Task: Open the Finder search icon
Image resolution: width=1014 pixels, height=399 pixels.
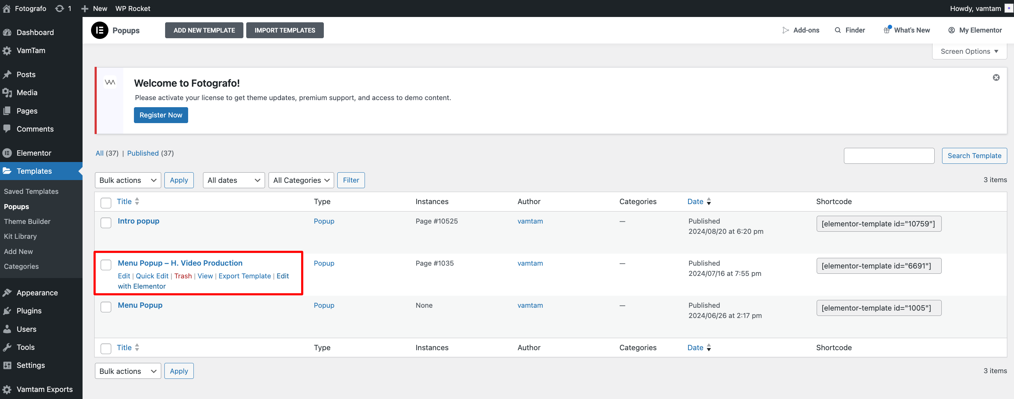Action: tap(838, 30)
